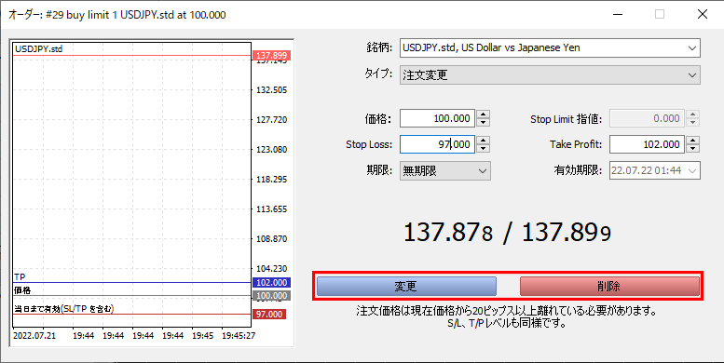Open the タイプ order type dropdown
This screenshot has width=724, height=363.
pyautogui.click(x=550, y=74)
